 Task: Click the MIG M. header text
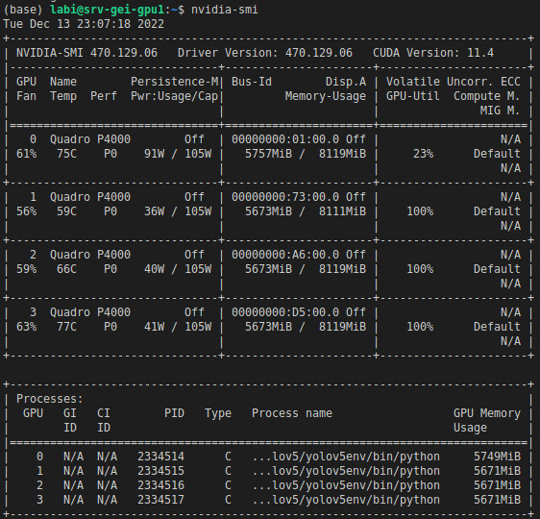tap(500, 111)
